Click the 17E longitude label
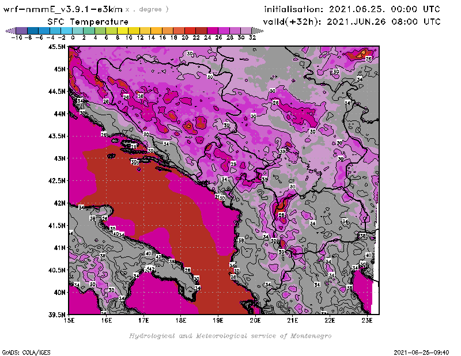Viewport: 461px width, 356px height. (x=143, y=320)
